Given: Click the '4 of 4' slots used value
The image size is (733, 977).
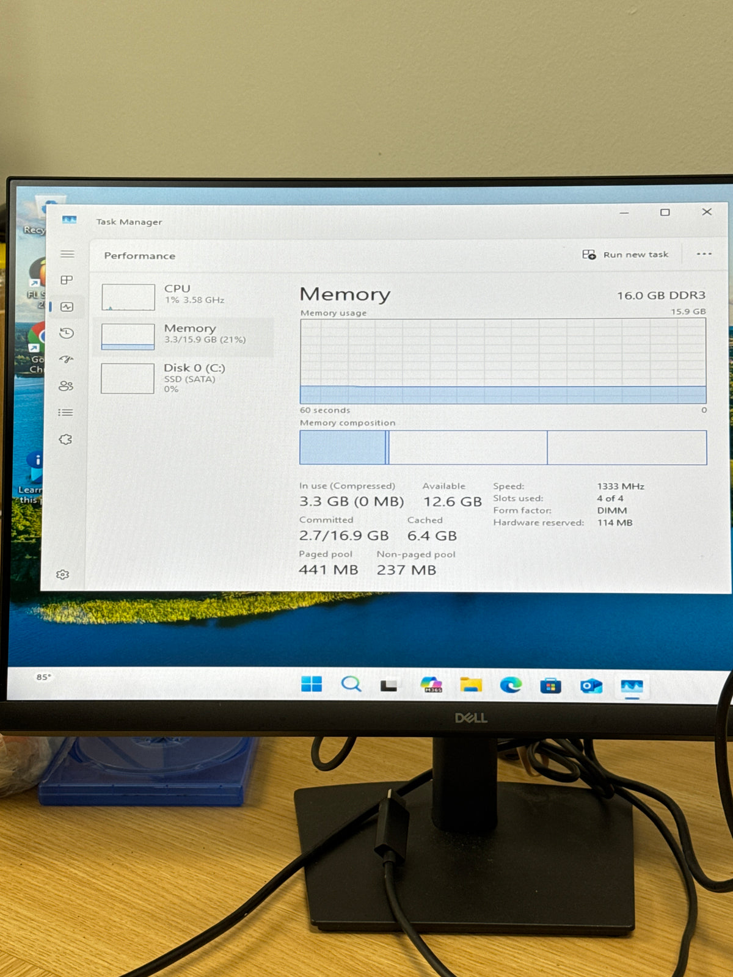Looking at the screenshot, I should pos(610,498).
